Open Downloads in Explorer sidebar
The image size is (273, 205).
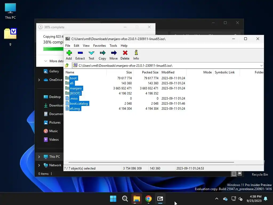53,105
